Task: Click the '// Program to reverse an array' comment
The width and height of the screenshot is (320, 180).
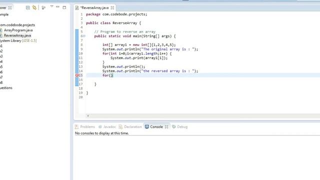Action: [124, 31]
